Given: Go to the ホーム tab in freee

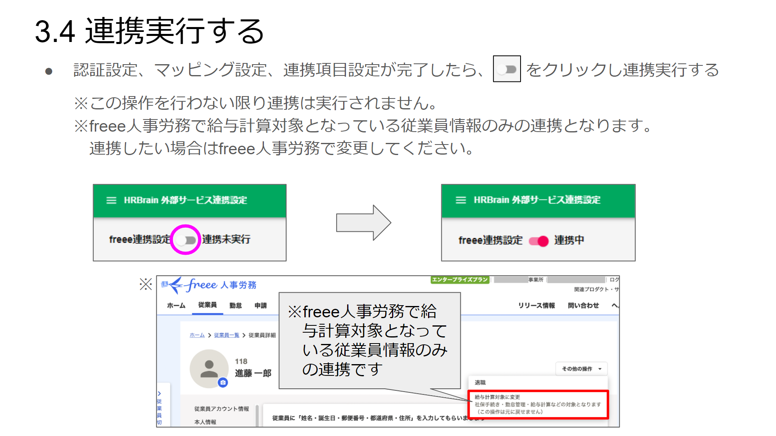Looking at the screenshot, I should pos(176,306).
